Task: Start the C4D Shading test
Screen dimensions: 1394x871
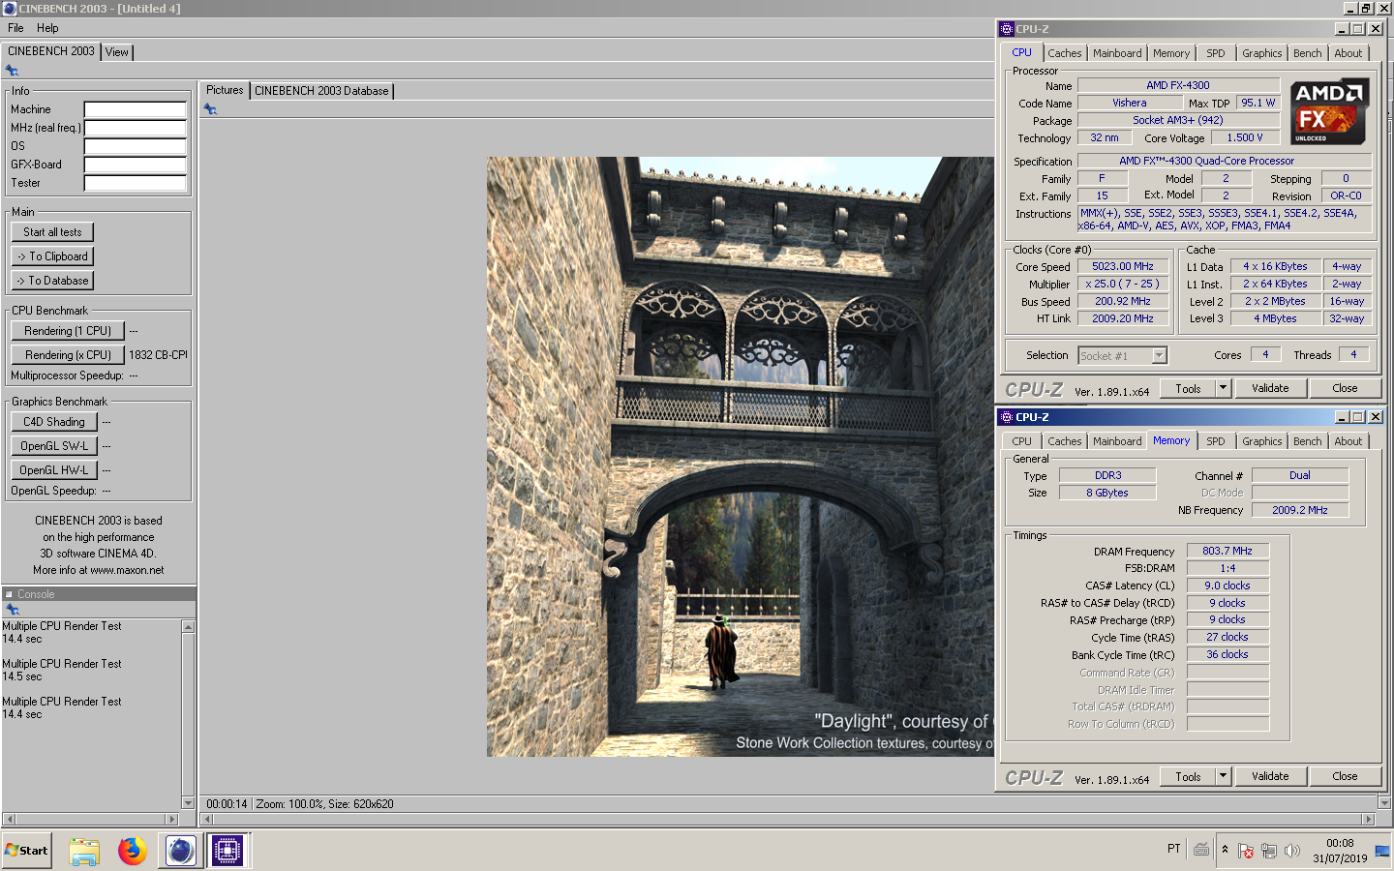Action: click(54, 422)
